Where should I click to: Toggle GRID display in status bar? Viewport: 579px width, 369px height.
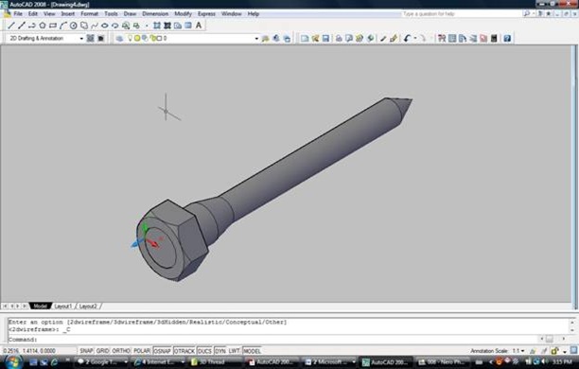[x=102, y=350]
